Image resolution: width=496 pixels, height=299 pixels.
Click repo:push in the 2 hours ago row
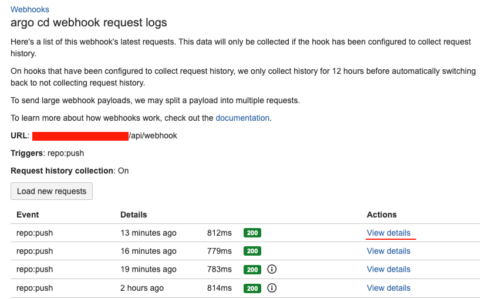(35, 288)
